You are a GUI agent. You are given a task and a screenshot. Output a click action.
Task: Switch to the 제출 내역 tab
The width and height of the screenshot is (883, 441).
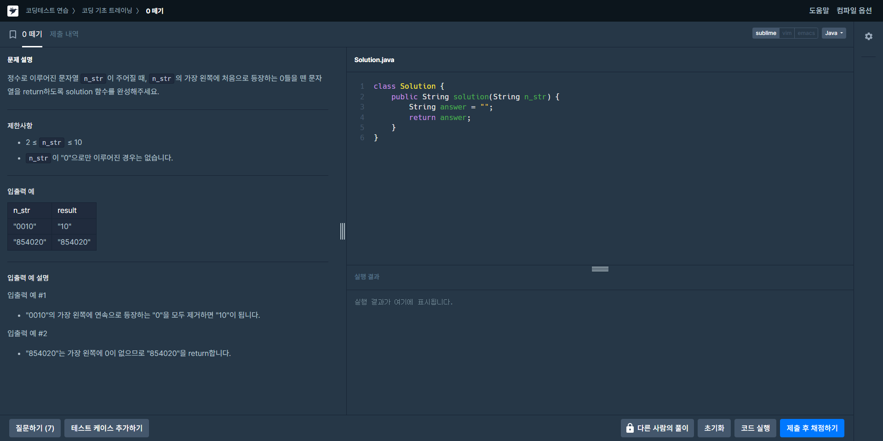(x=64, y=34)
